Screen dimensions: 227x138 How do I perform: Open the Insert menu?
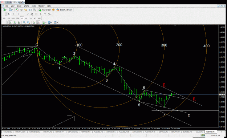pos(19,6)
